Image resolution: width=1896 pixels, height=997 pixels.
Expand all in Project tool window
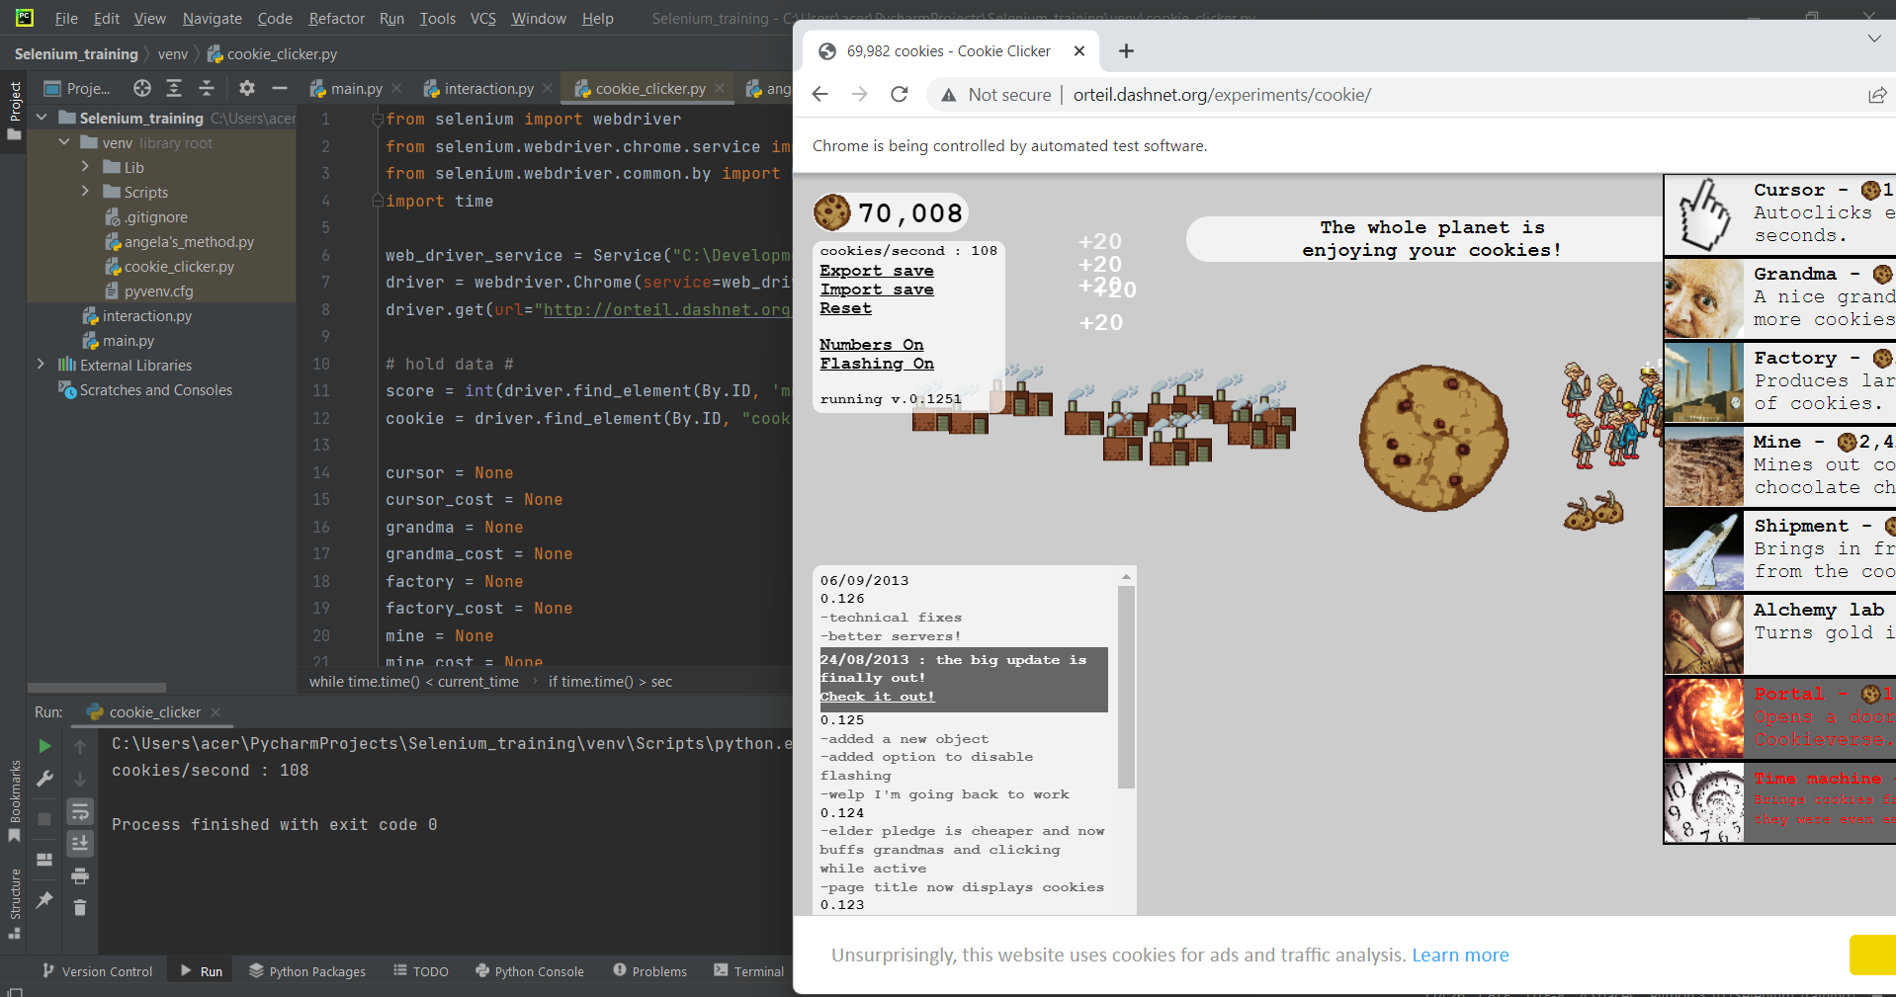tap(174, 88)
